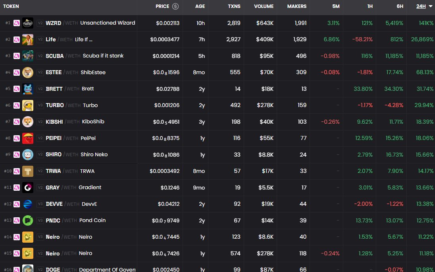Click Uniswap DEX icon in PEIPEI row
Image resolution: width=435 pixels, height=272 pixels.
tap(17, 138)
